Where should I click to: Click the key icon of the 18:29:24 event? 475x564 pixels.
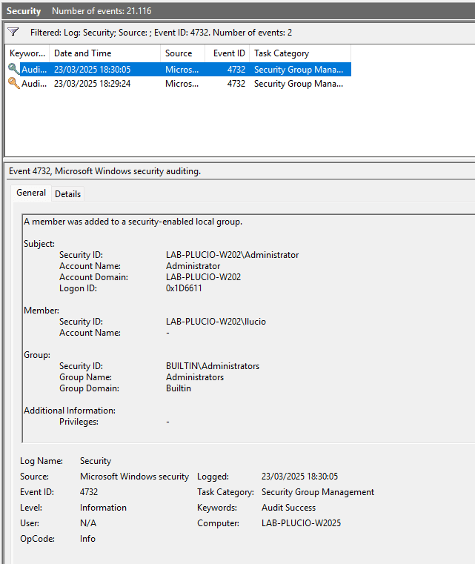[x=14, y=84]
